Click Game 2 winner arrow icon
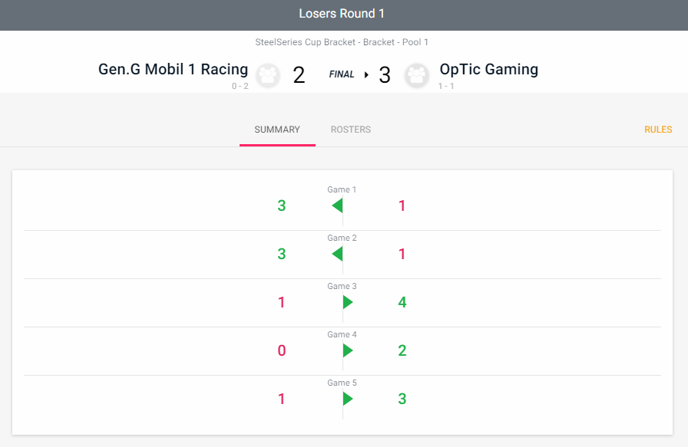 coord(337,254)
